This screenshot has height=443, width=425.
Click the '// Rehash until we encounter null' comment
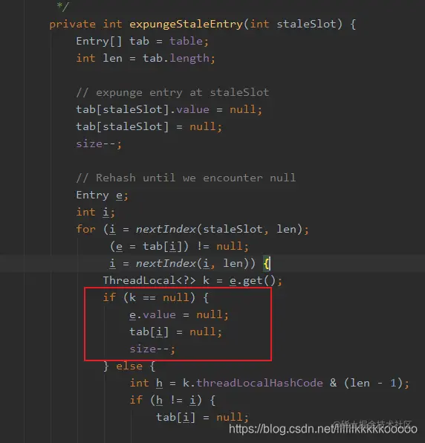coord(186,178)
